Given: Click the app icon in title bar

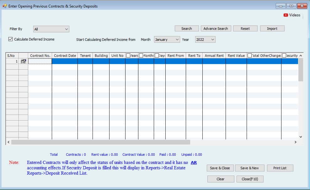Looking at the screenshot, I should 4,6.
